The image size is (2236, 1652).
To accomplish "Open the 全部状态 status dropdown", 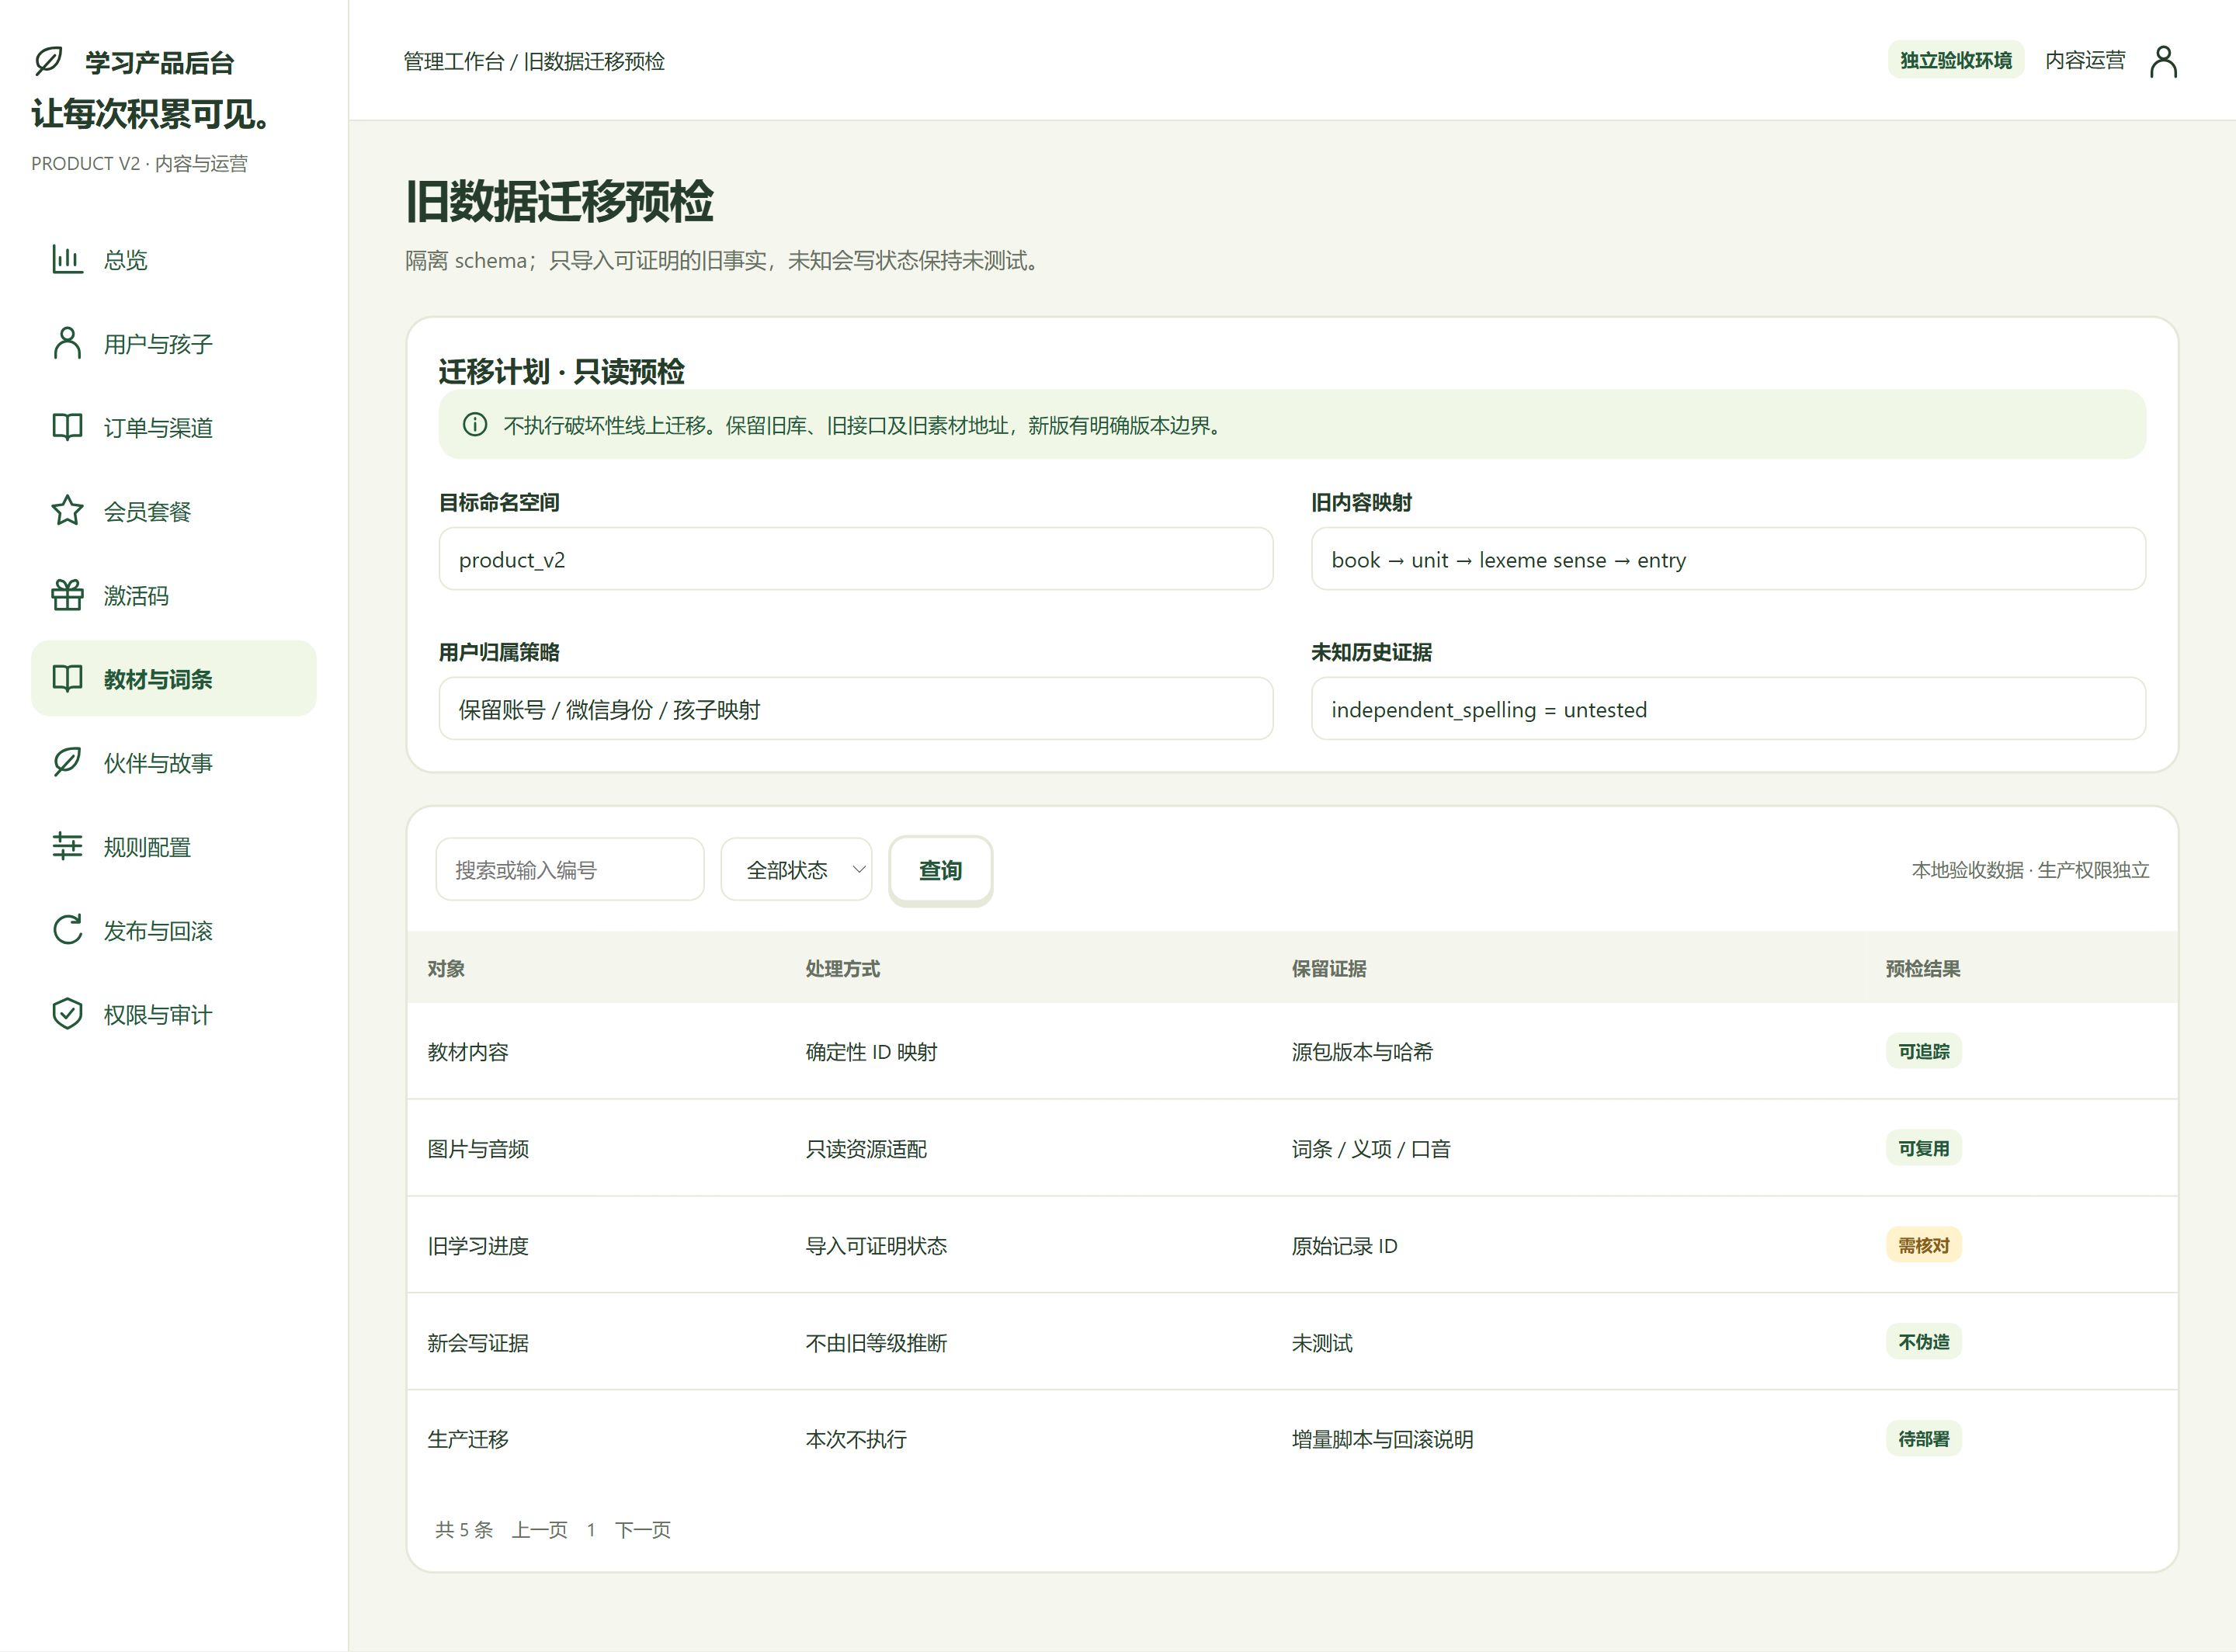I will click(x=796, y=870).
